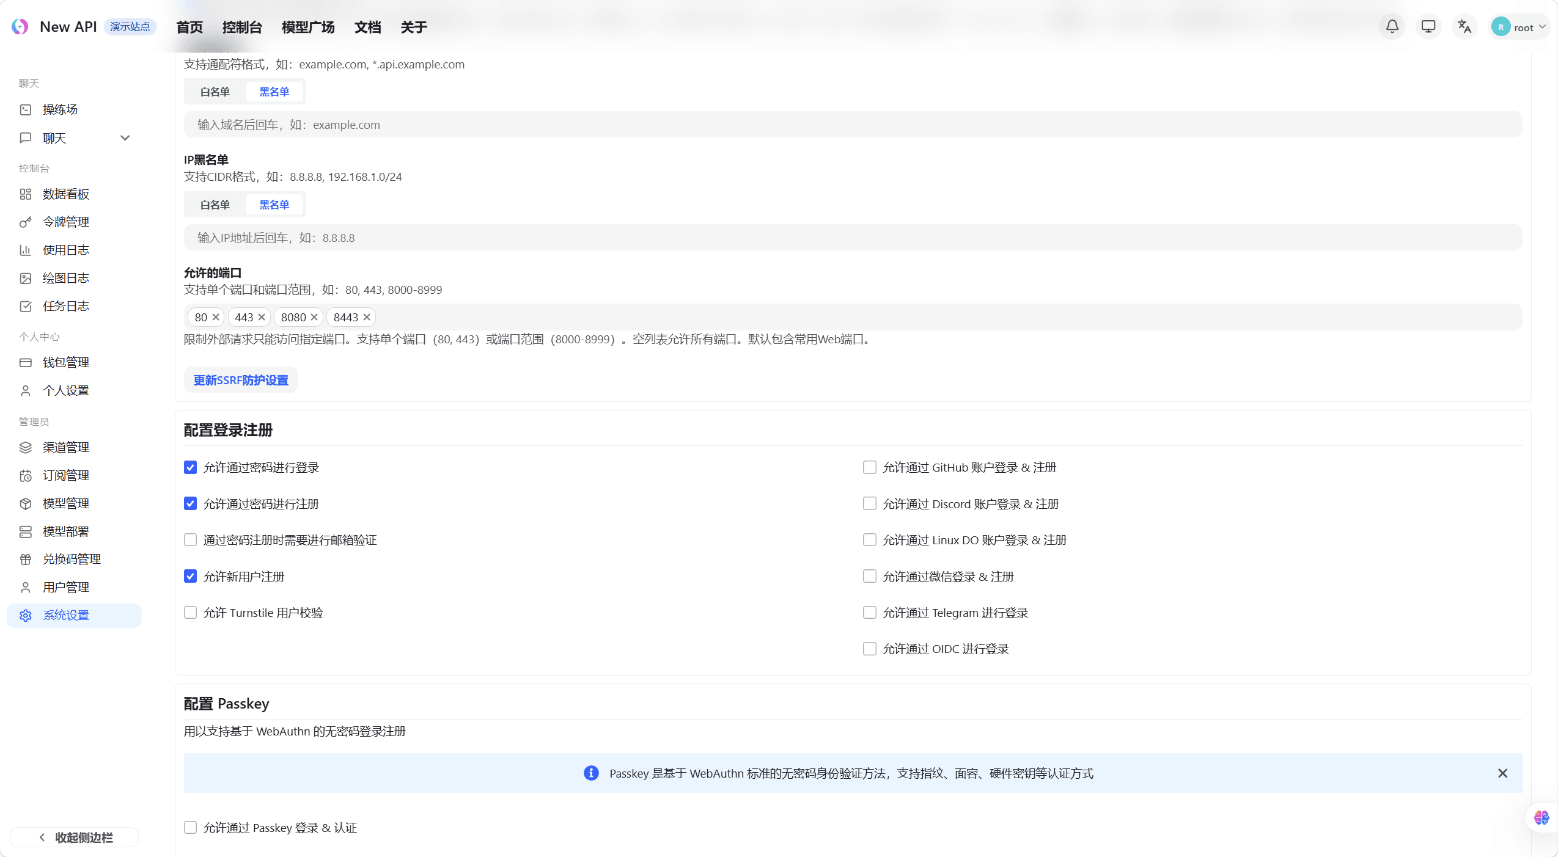Switch IP list mode to 白名单
1558x857 pixels.
tap(215, 205)
